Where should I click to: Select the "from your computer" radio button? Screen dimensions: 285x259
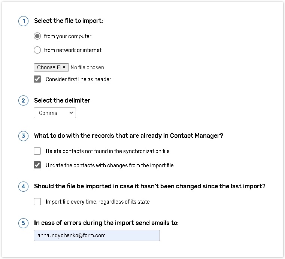pyautogui.click(x=37, y=36)
